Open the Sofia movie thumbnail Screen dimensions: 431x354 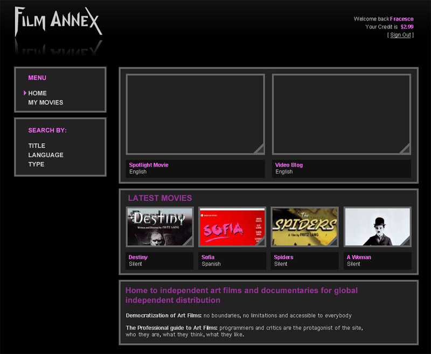click(x=232, y=227)
